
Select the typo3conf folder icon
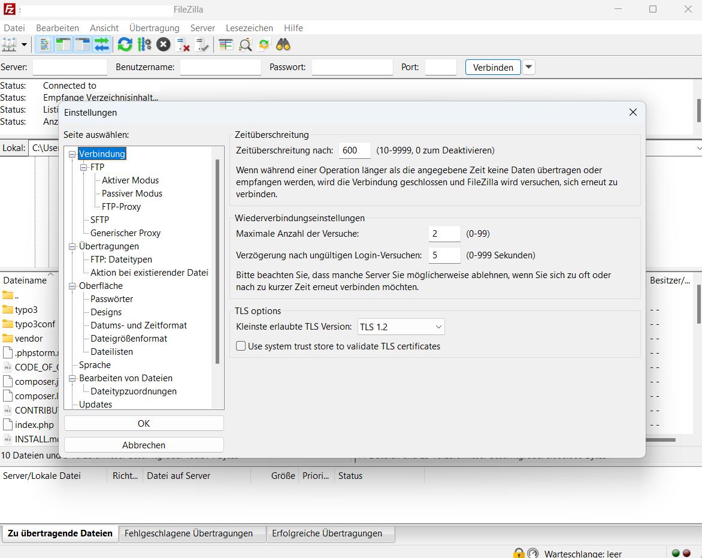(x=8, y=324)
